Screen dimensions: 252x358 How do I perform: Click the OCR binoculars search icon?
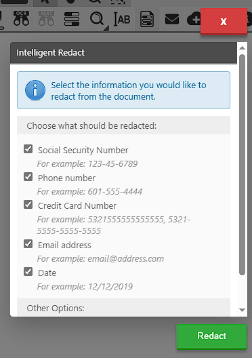point(21,18)
